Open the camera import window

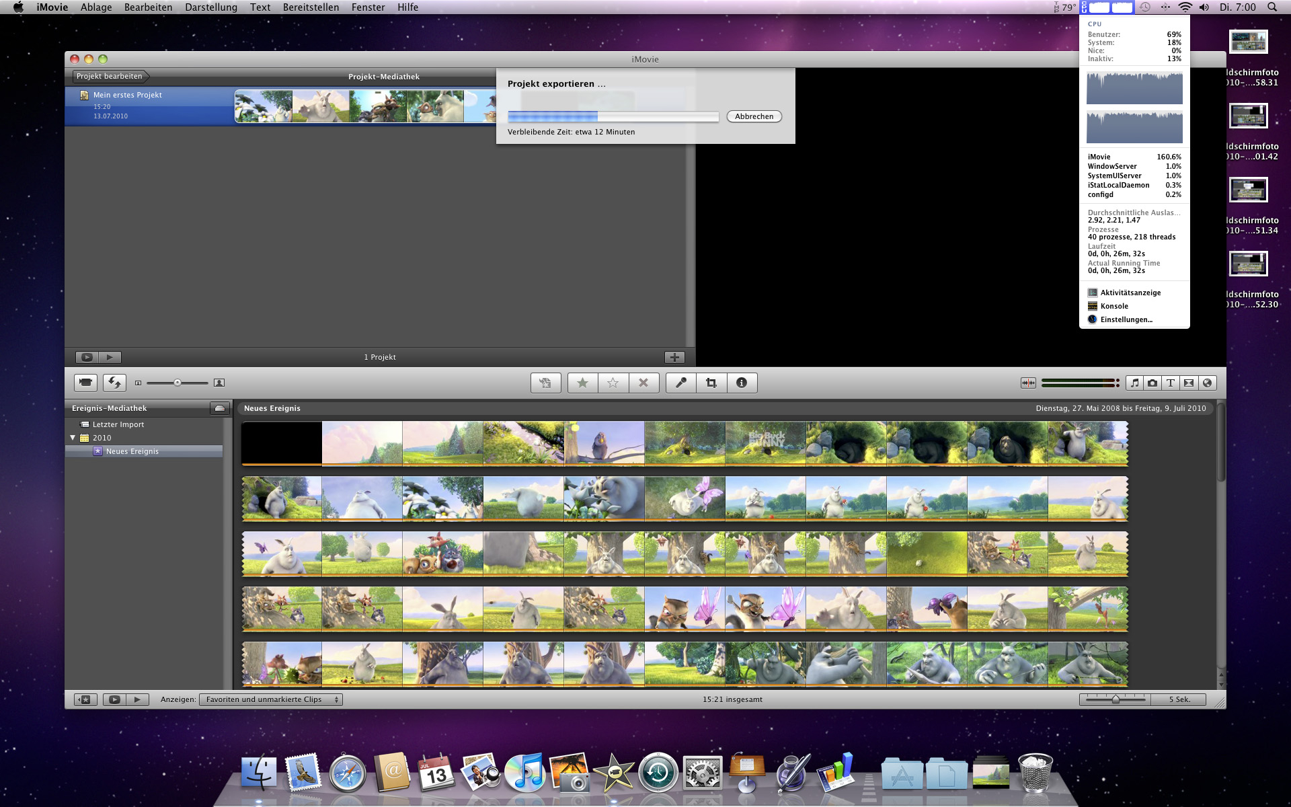coord(86,383)
